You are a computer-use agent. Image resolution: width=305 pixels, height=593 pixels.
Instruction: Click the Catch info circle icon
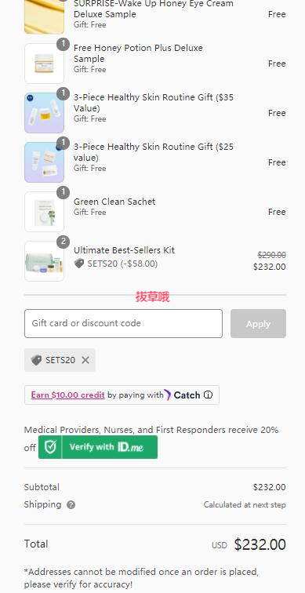point(208,395)
